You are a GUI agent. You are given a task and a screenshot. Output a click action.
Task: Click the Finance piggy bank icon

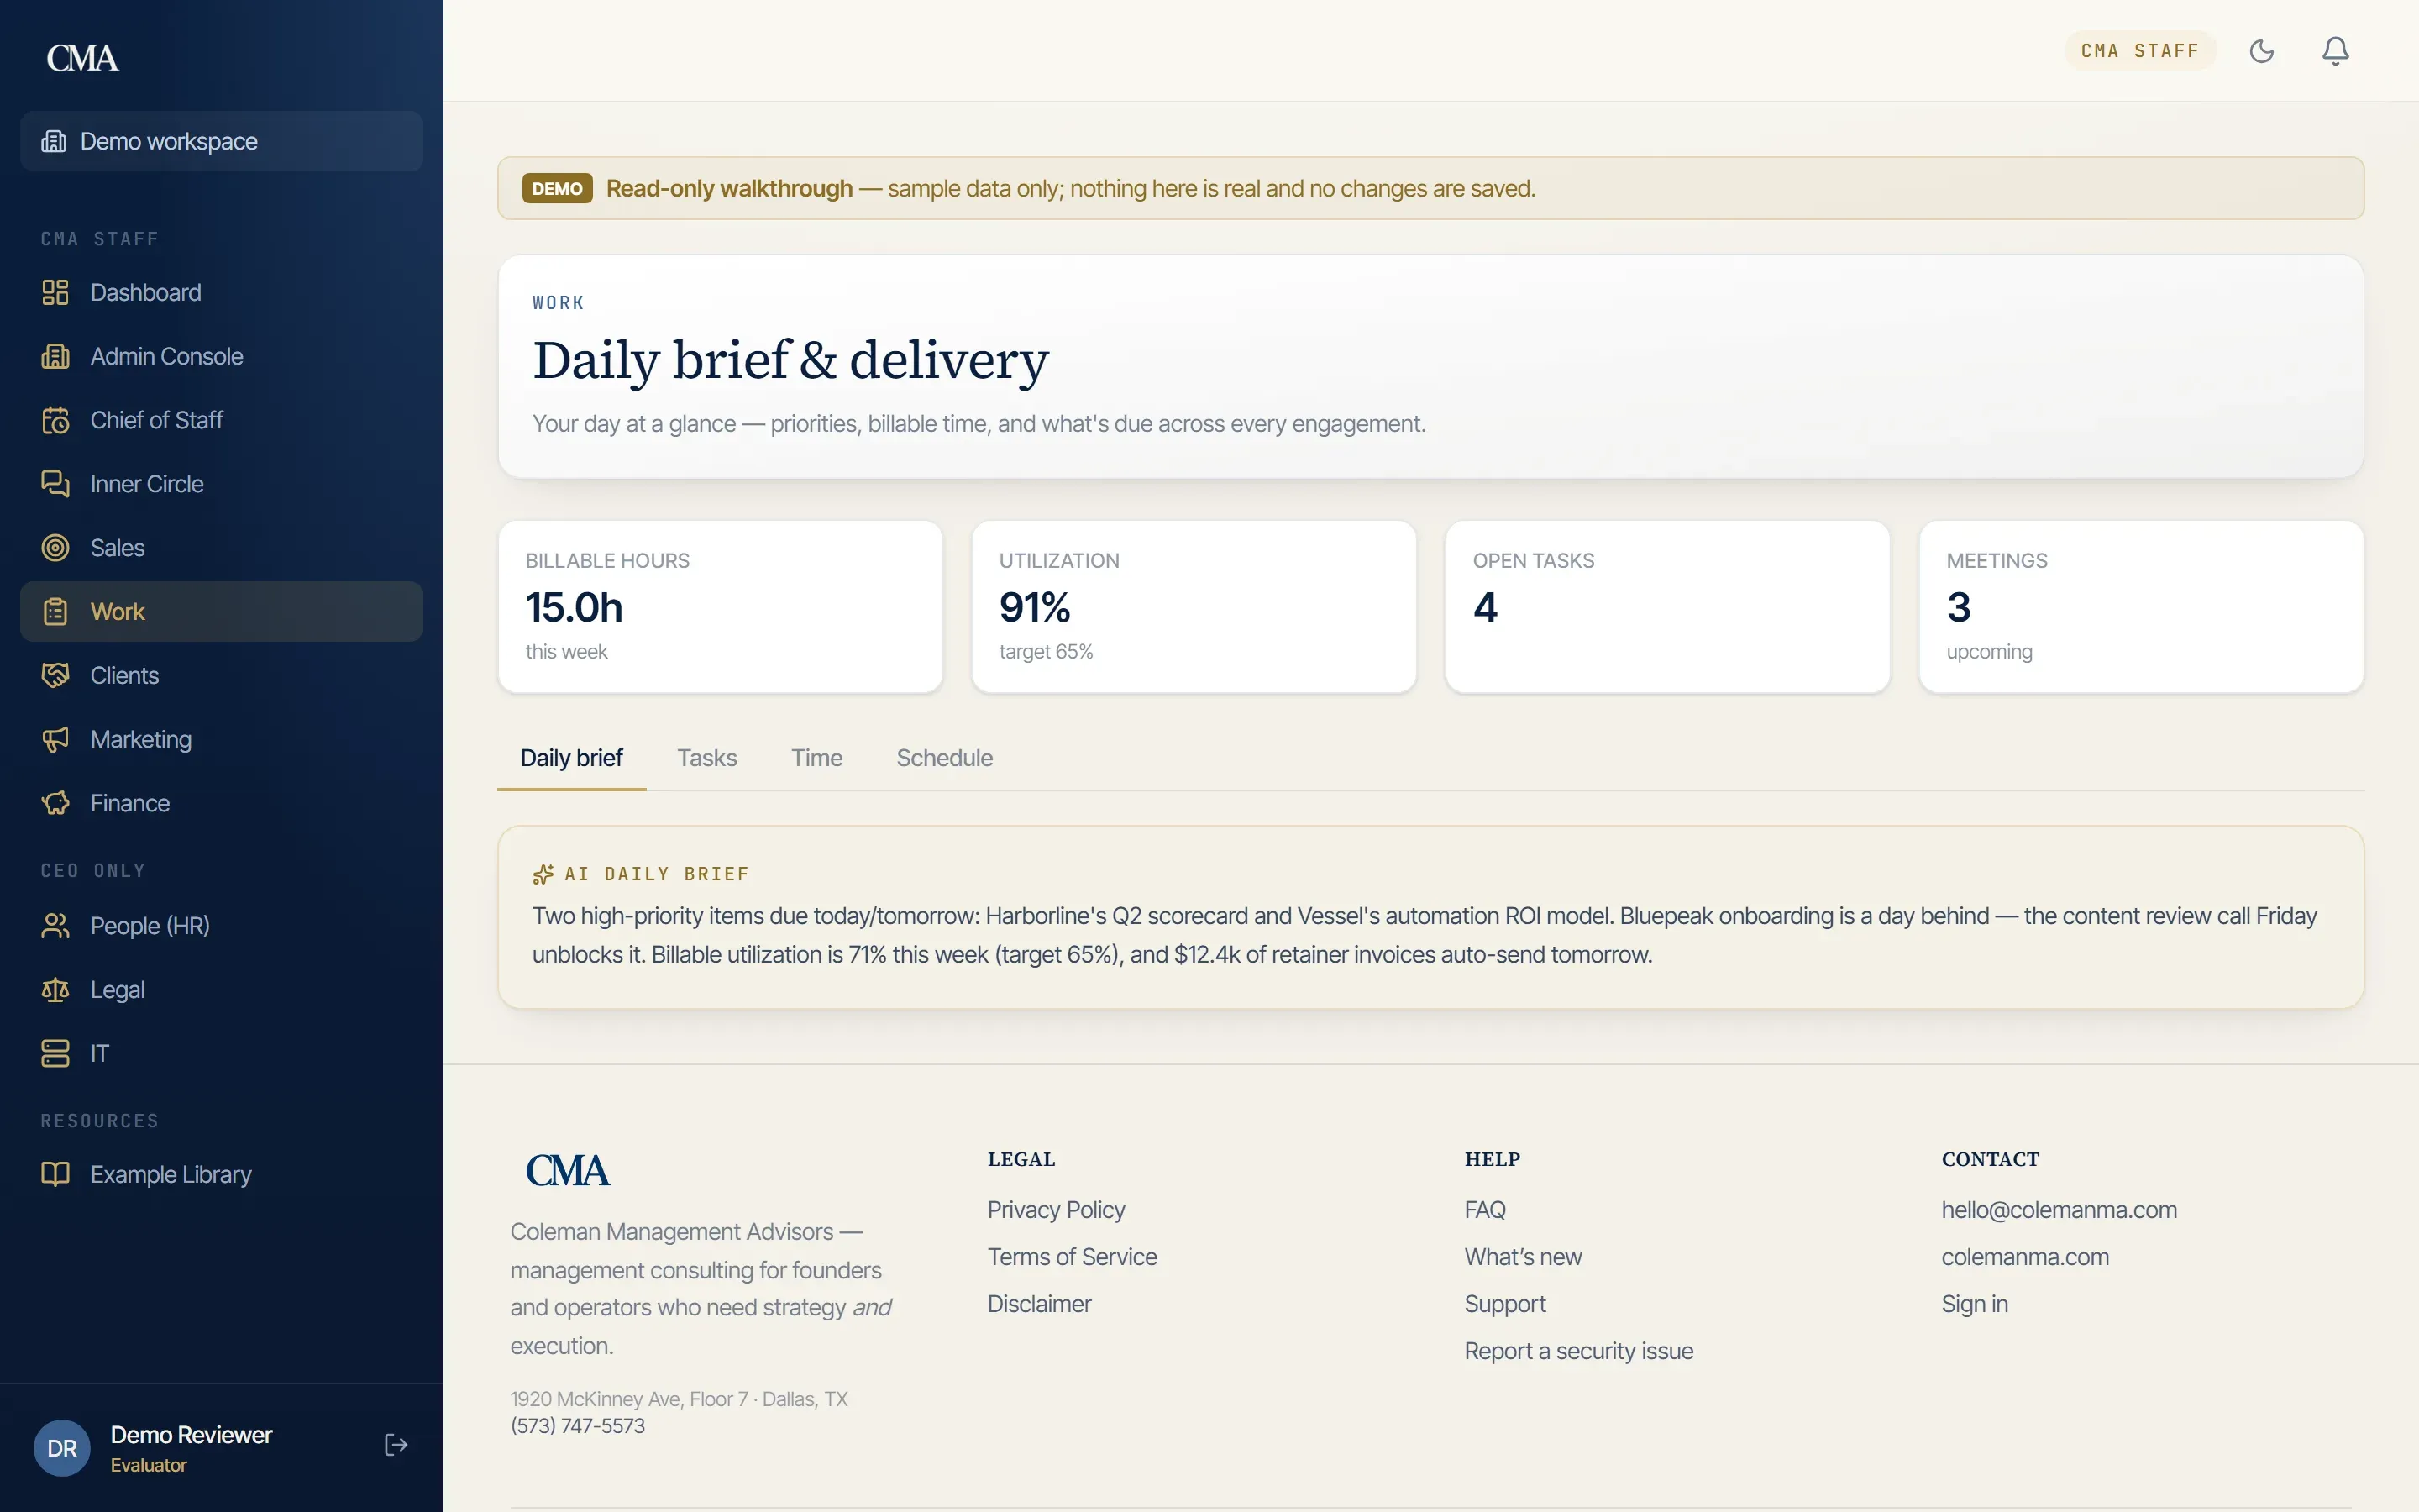[x=55, y=803]
